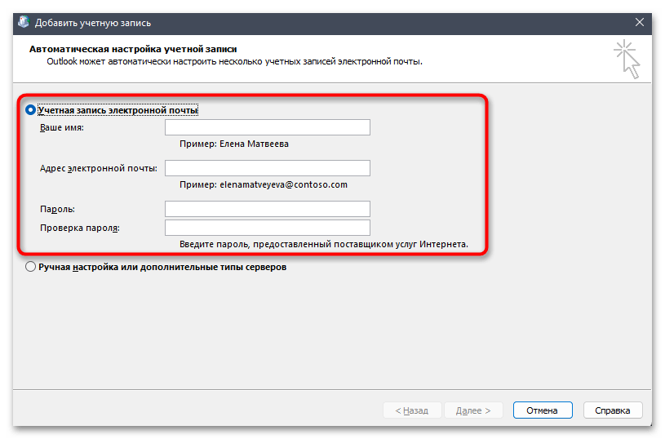Click the "Ваше имя:" label

point(62,127)
